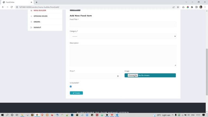Close the FoodOnline tab
This screenshot has width=208, height=117.
(32, 2)
